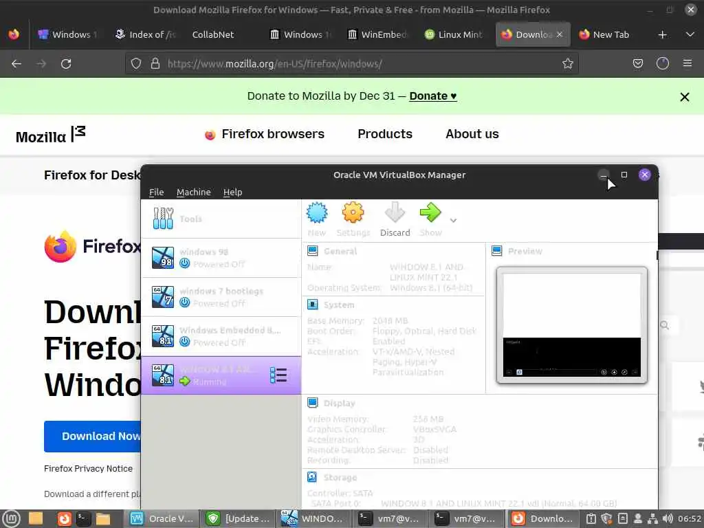
Task: Switch to the Index of tab
Action: [146, 34]
